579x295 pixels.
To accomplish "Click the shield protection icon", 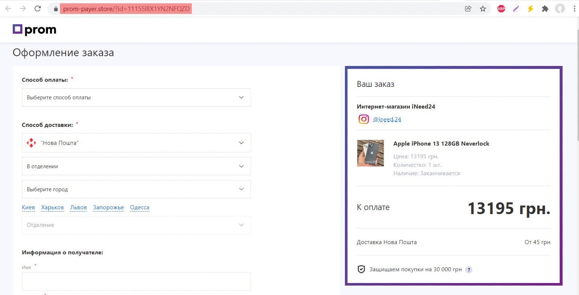I will pos(361,269).
